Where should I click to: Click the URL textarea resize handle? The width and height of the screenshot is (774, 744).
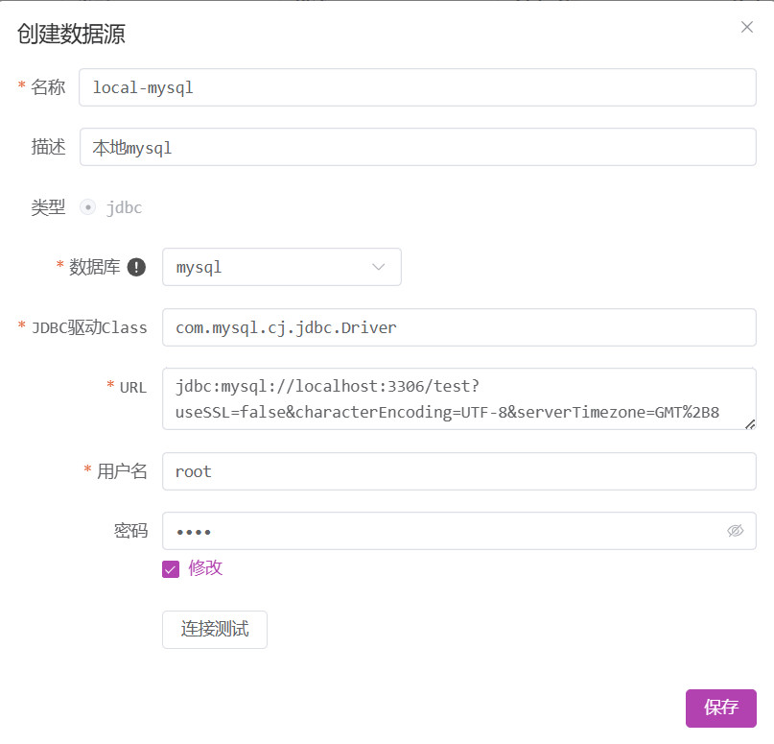pyautogui.click(x=749, y=423)
